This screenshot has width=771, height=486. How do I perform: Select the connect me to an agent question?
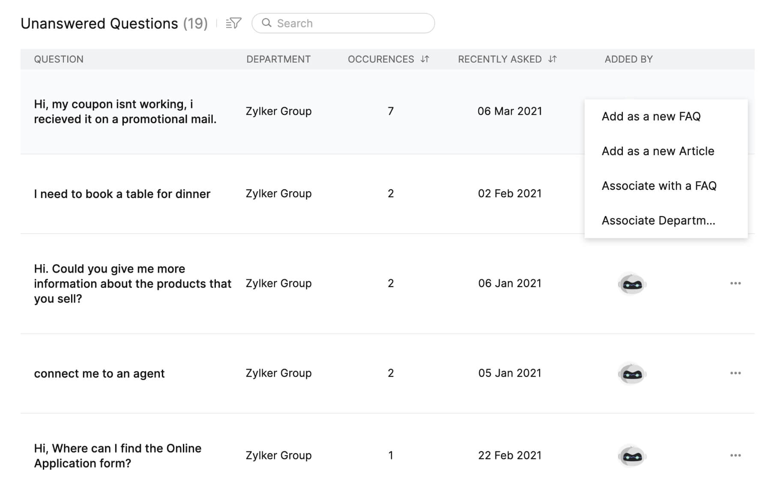(x=99, y=374)
